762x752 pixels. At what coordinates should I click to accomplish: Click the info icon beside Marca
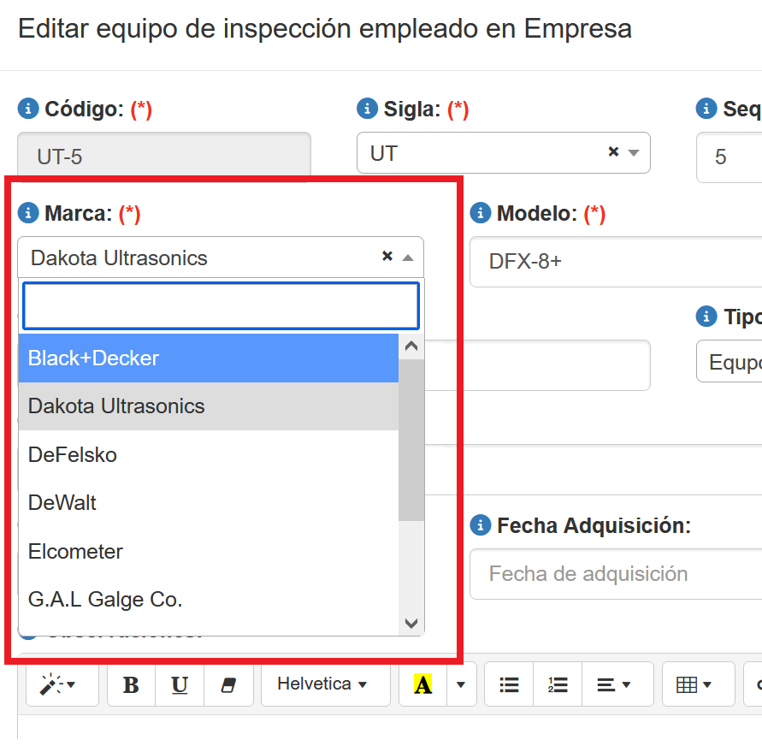pos(28,213)
